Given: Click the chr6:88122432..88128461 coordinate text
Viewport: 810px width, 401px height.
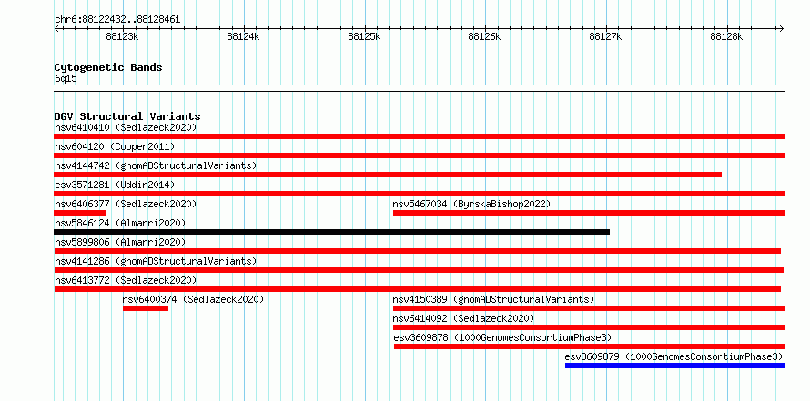Looking at the screenshot, I should [x=117, y=19].
